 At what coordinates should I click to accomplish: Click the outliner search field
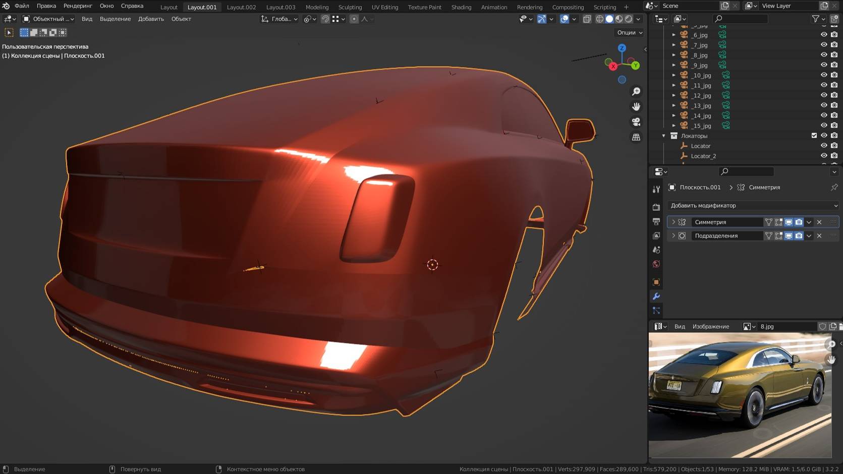(740, 19)
